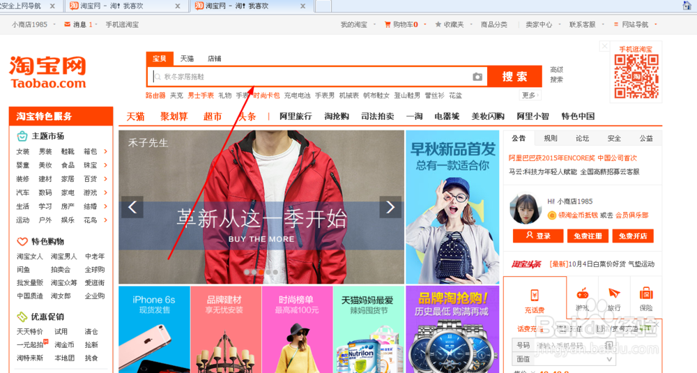Close the 安全上网导航 browser tab

[x=52, y=6]
